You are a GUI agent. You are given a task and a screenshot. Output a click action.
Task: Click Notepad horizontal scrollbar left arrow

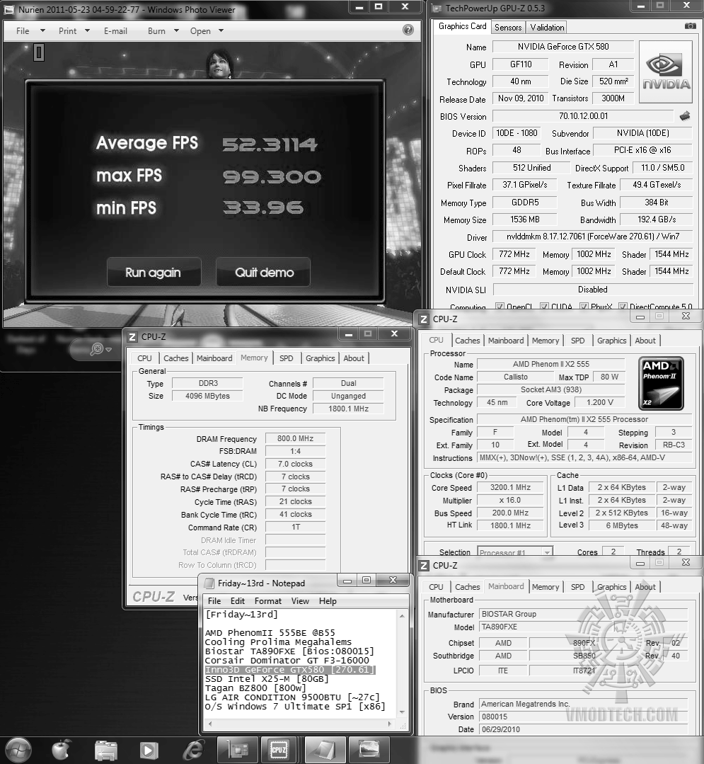209,724
